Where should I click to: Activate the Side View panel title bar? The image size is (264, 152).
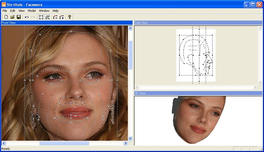click(198, 23)
